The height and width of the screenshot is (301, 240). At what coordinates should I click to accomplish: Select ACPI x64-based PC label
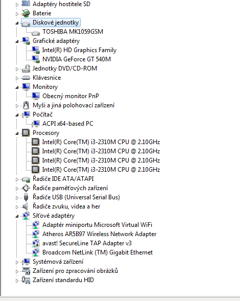click(x=68, y=124)
